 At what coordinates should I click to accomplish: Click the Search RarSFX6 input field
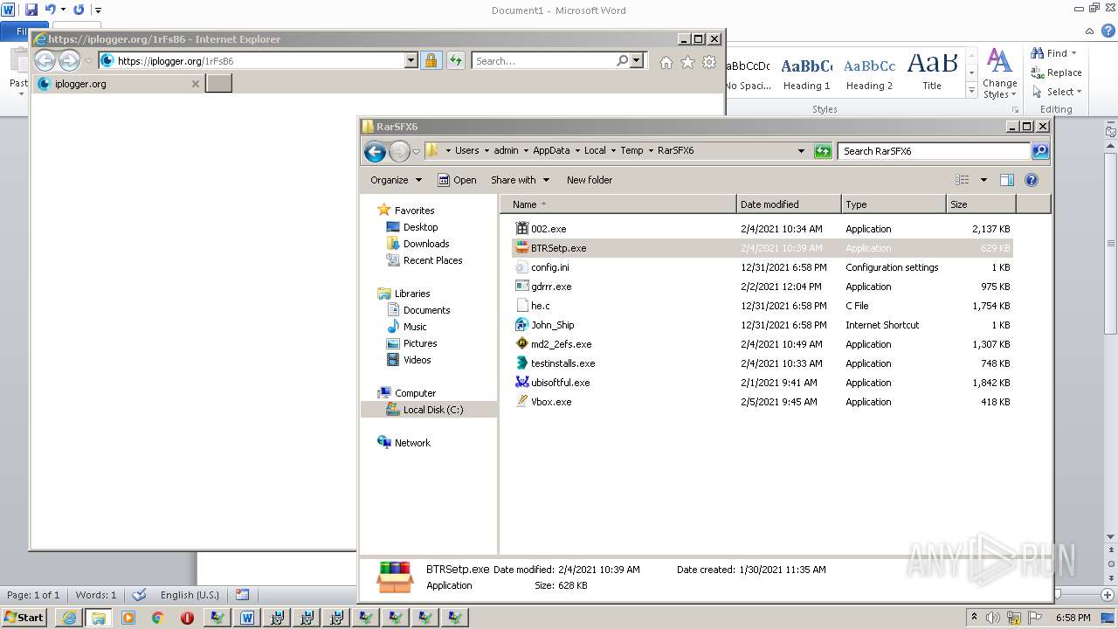[934, 151]
